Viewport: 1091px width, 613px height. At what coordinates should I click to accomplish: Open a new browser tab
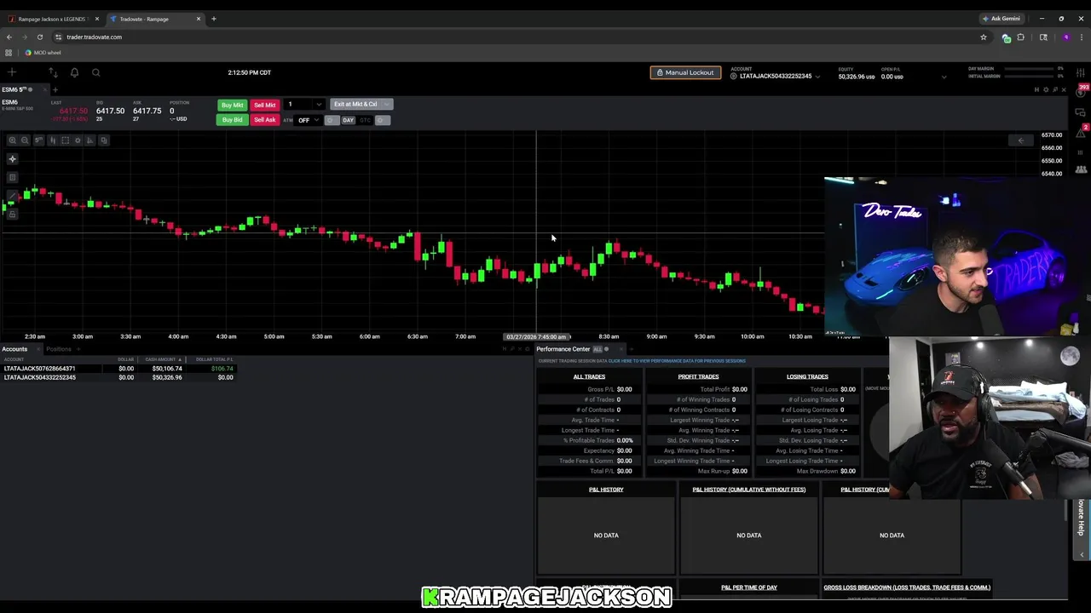click(x=213, y=19)
